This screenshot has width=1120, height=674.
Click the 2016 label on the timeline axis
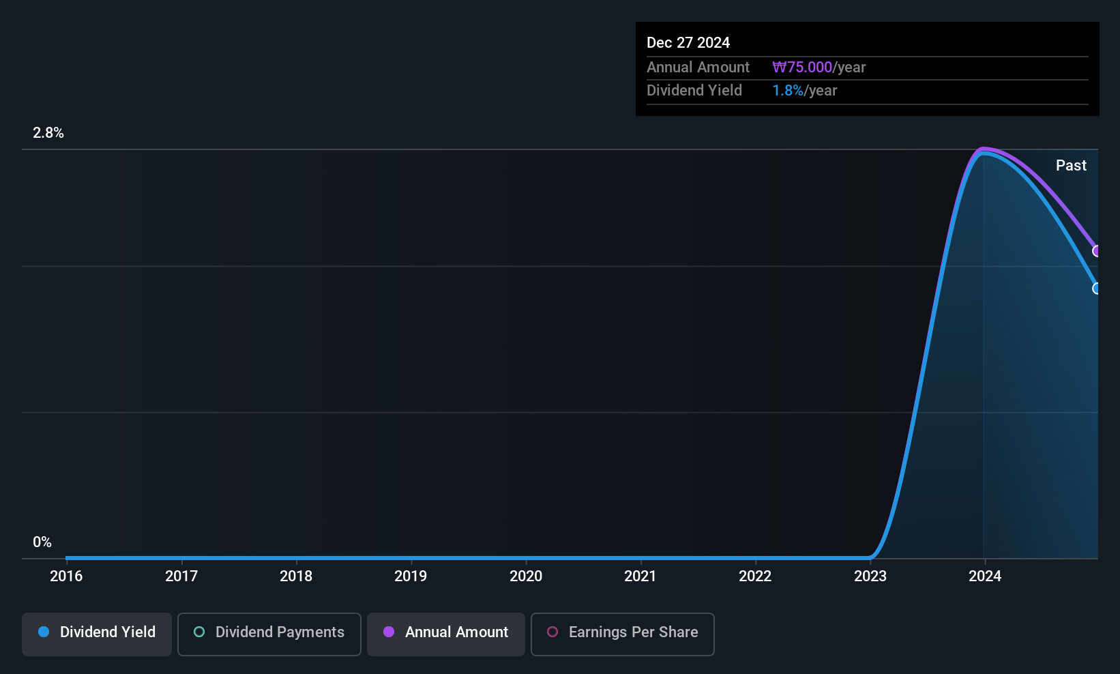pos(66,576)
